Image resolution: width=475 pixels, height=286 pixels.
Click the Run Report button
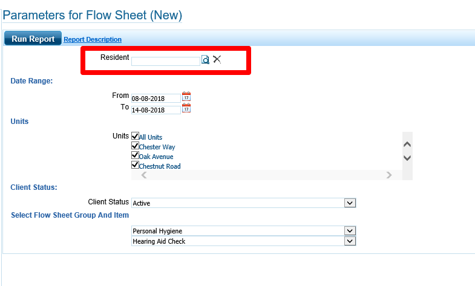click(33, 39)
